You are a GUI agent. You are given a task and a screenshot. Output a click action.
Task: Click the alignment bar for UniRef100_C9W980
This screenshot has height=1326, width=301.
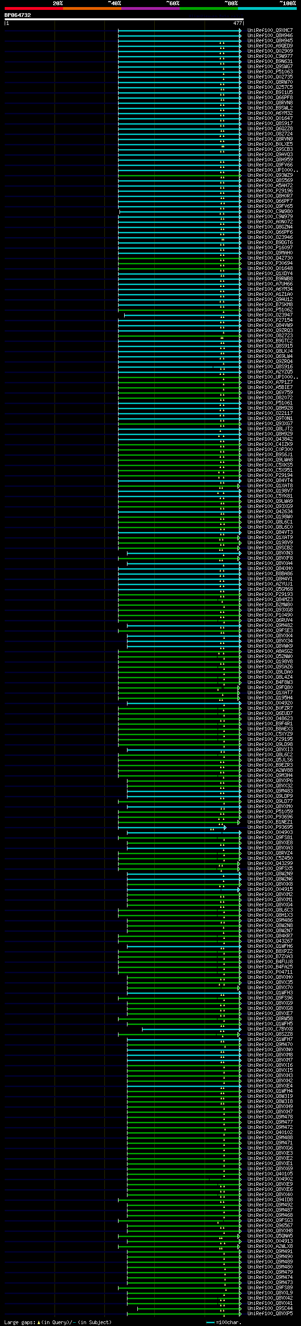tap(180, 212)
